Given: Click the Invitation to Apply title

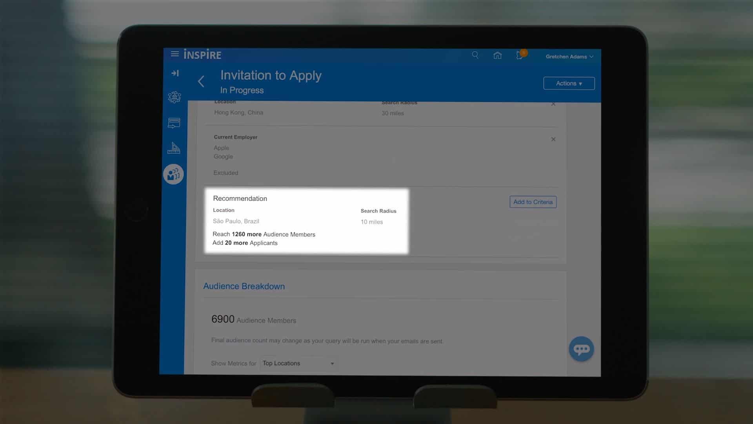Looking at the screenshot, I should tap(271, 75).
